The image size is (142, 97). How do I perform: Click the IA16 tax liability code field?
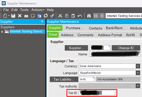click(x=86, y=79)
